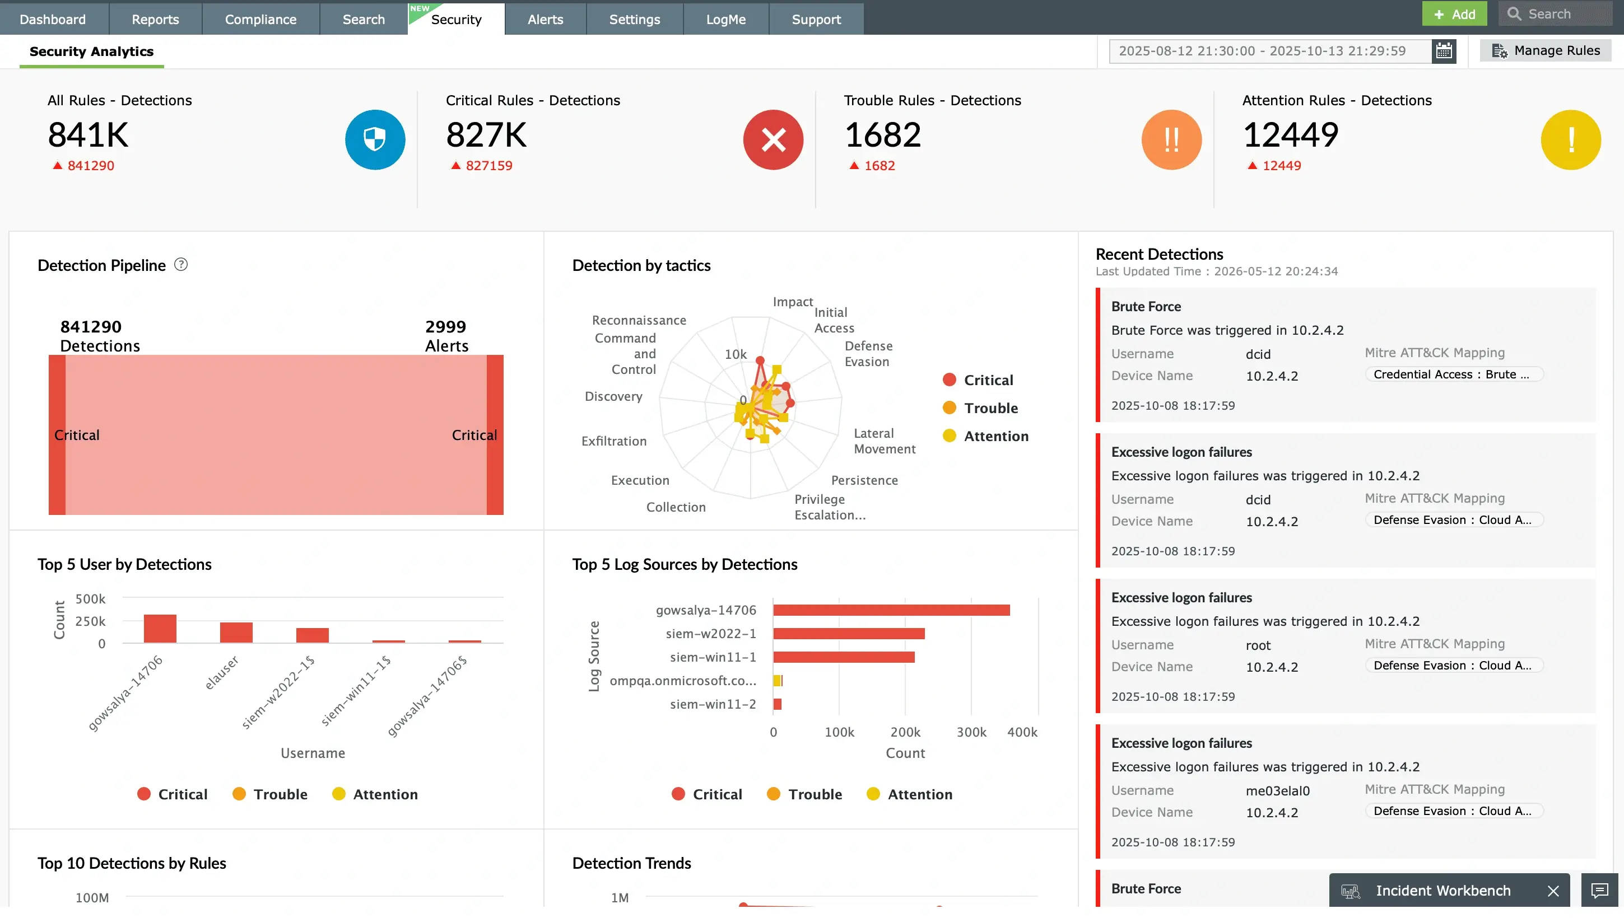1624x918 pixels.
Task: Select the Security tab
Action: 456,19
